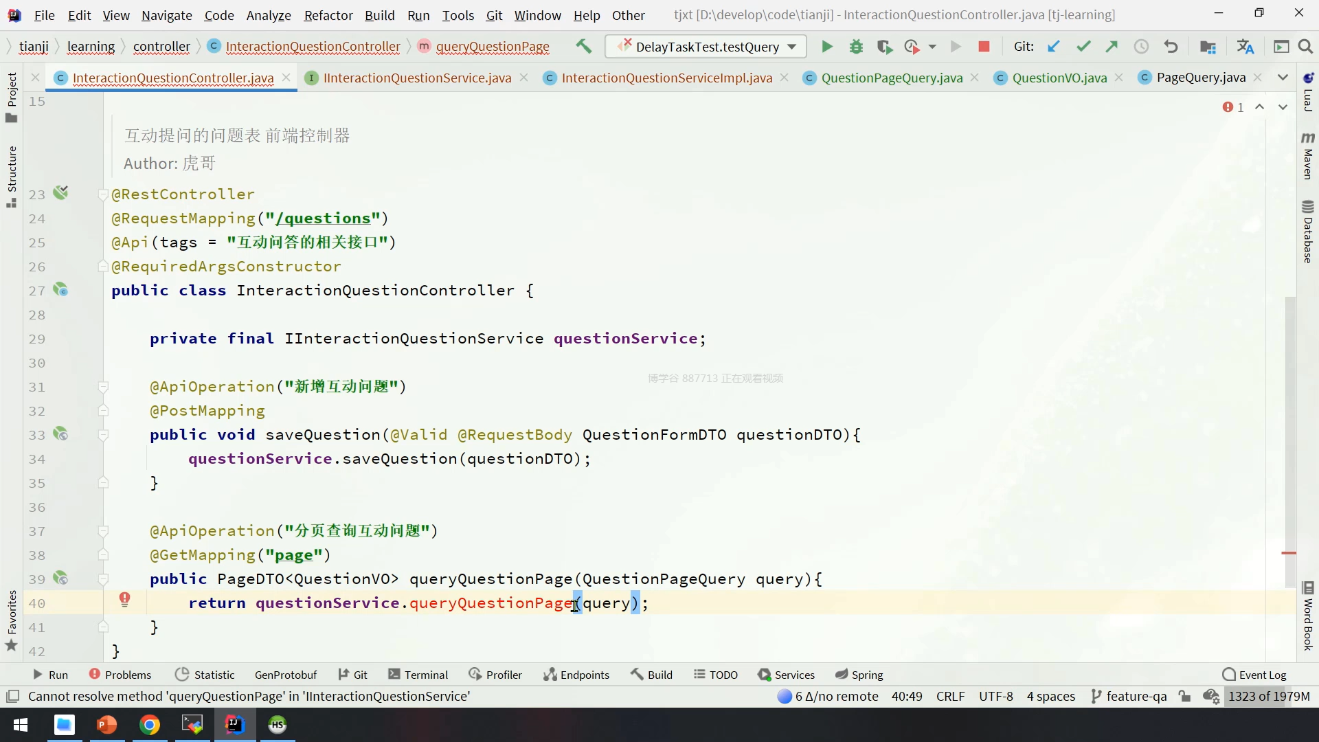Click Git update project arrow icon
The height and width of the screenshot is (742, 1319).
pos(1053,47)
